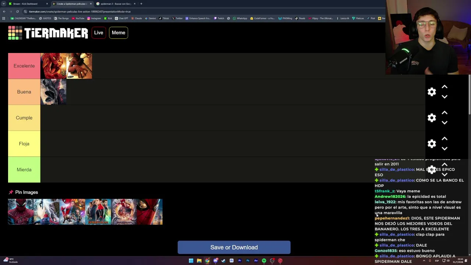Open the Claude bookmark

pyautogui.click(x=137, y=18)
